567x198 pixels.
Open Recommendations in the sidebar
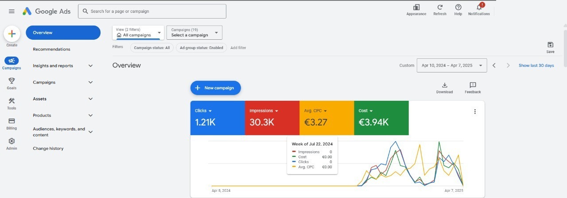51,49
